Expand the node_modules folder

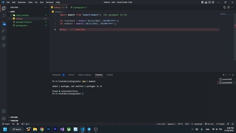pos(28,15)
